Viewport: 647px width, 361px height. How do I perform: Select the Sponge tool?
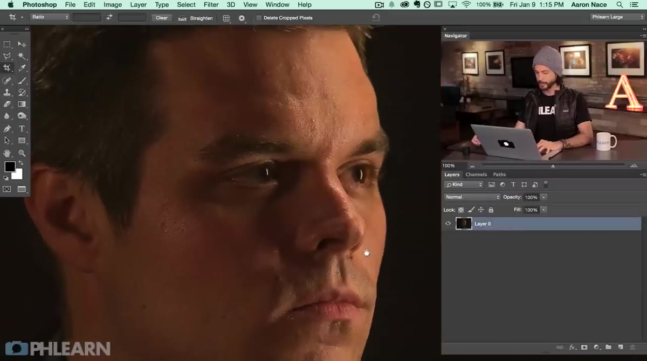(x=22, y=116)
